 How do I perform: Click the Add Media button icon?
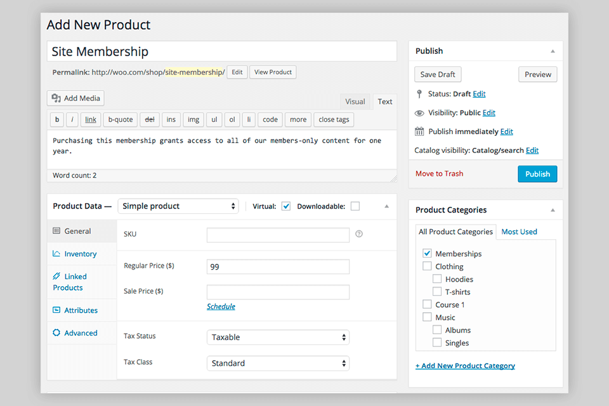[56, 98]
